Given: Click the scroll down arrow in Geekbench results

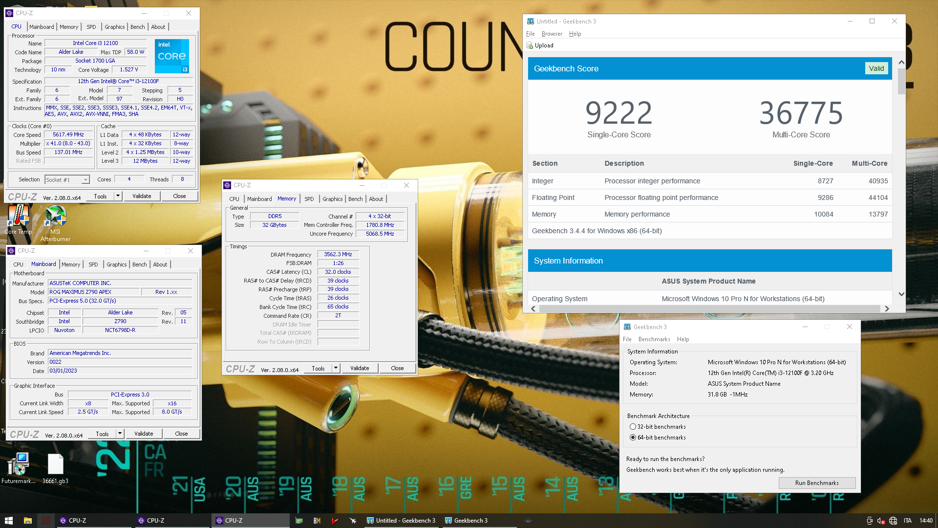Looking at the screenshot, I should coord(901,294).
